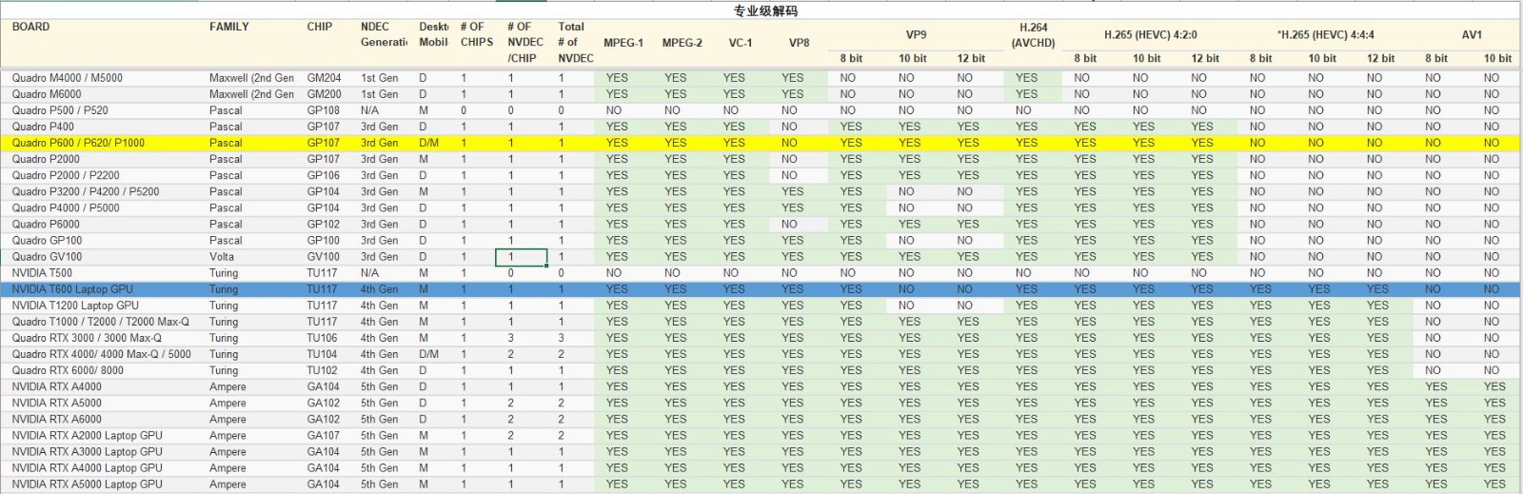Image resolution: width=1523 pixels, height=494 pixels.
Task: Click the 12 bit subheader under VP9
Action: pos(971,58)
